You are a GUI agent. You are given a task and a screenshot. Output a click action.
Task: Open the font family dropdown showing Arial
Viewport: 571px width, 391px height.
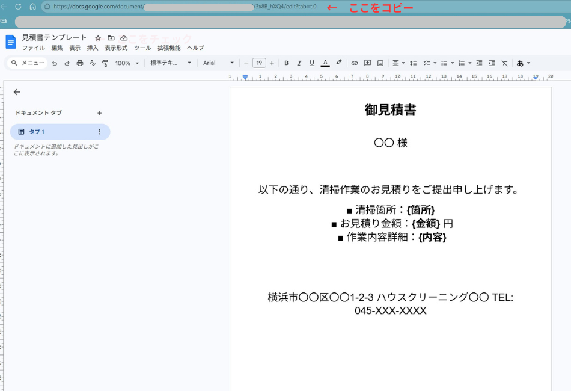tap(216, 63)
